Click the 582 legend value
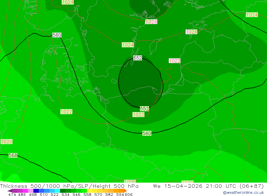This screenshot has width=267, height=196. pos(109,194)
